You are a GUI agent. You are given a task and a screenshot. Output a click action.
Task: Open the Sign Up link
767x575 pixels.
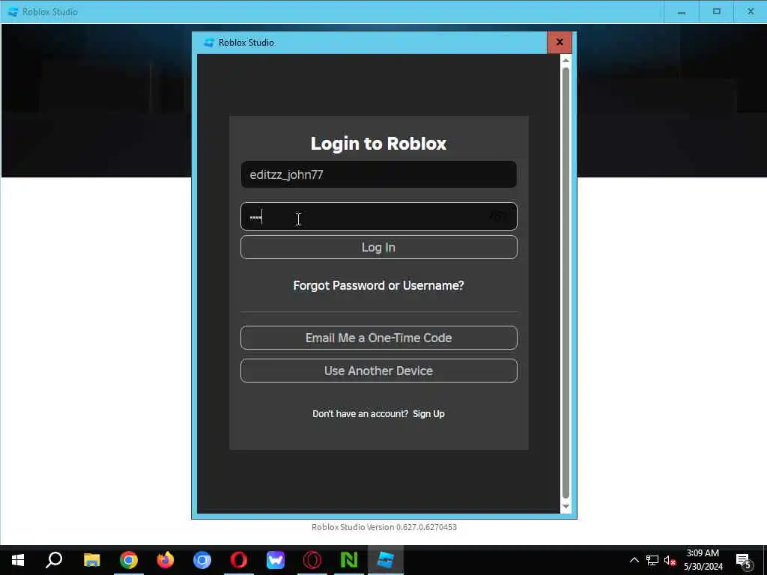(x=428, y=413)
